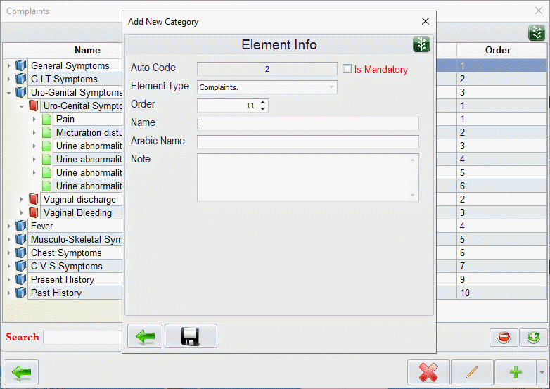Save the new category with floppy disk button
The image size is (550, 389).
(191, 336)
